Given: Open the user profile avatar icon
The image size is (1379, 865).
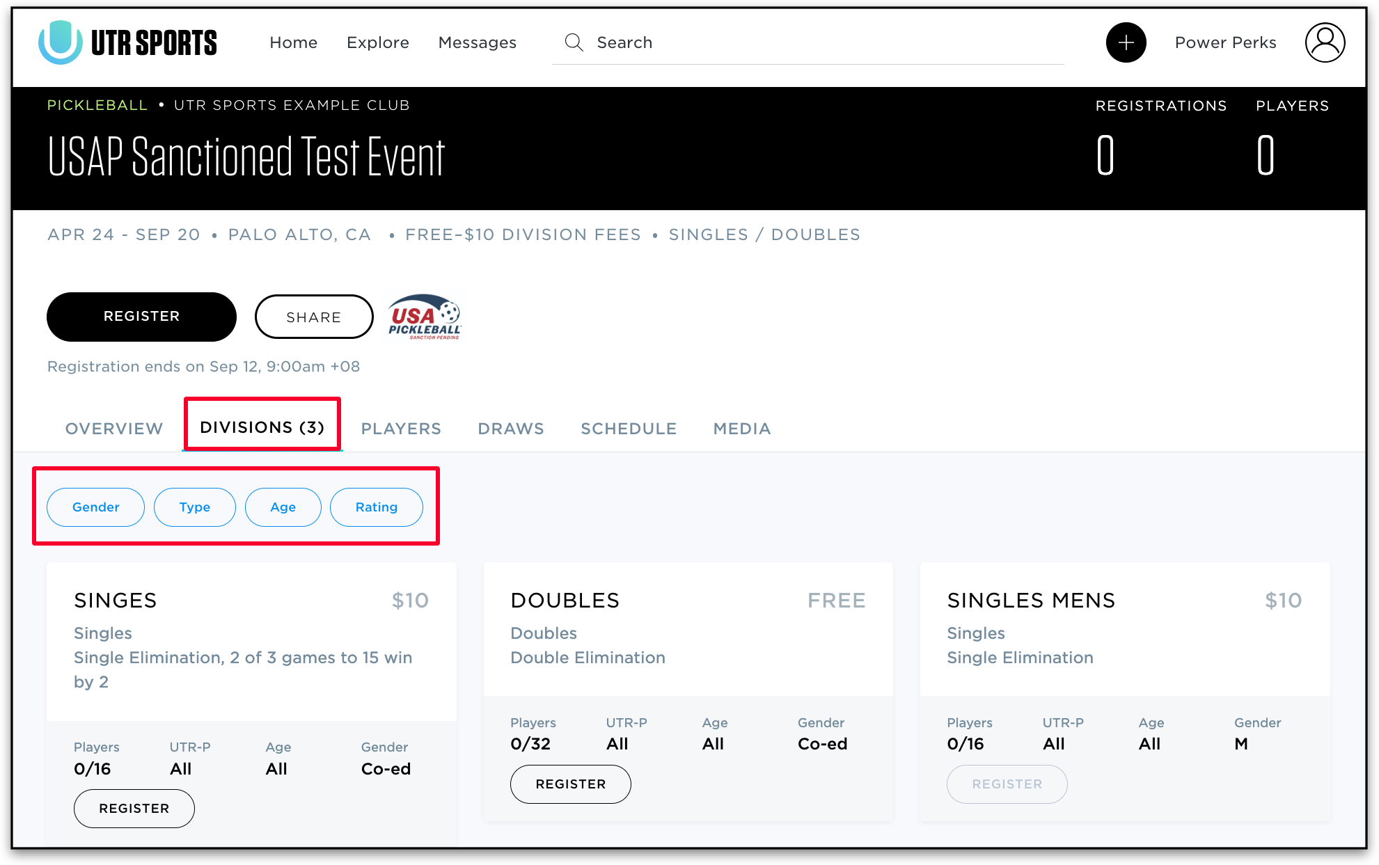Looking at the screenshot, I should point(1324,42).
